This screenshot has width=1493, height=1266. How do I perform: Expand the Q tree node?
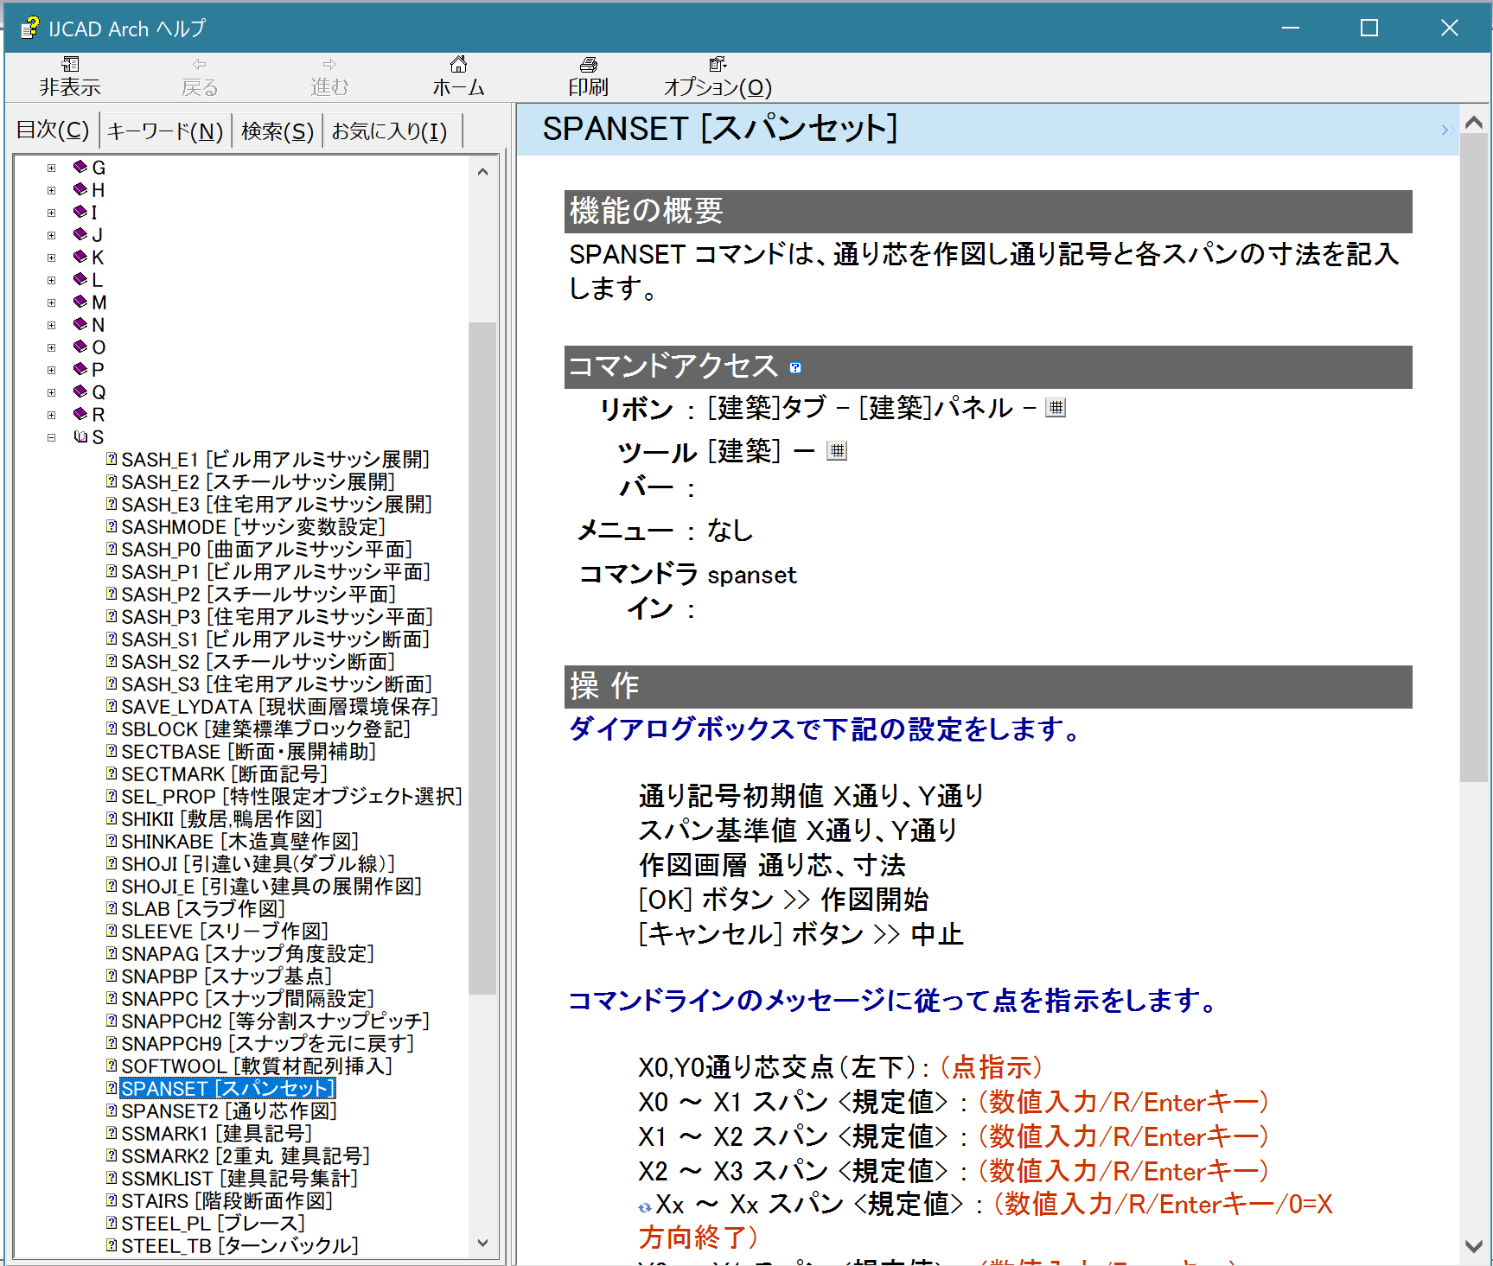coord(51,392)
